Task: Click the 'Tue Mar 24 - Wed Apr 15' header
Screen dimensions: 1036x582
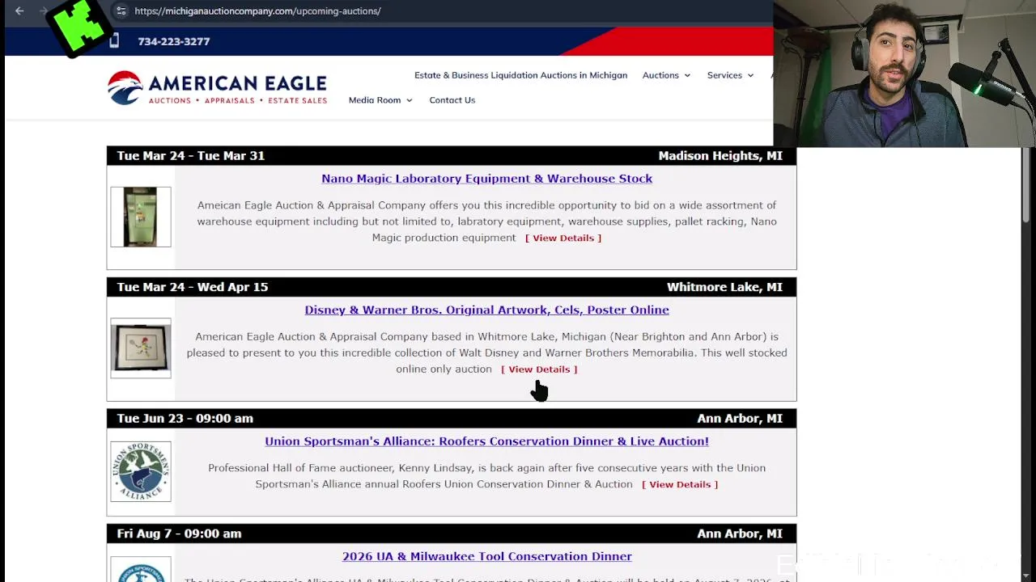Action: click(x=192, y=287)
